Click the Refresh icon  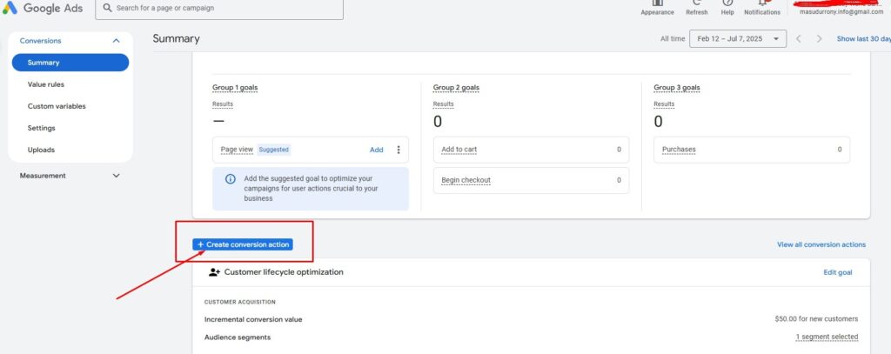tap(696, 4)
